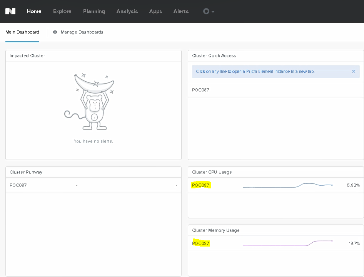
Task: Click the Nutanix logo in the top bar
Action: pos(10,11)
